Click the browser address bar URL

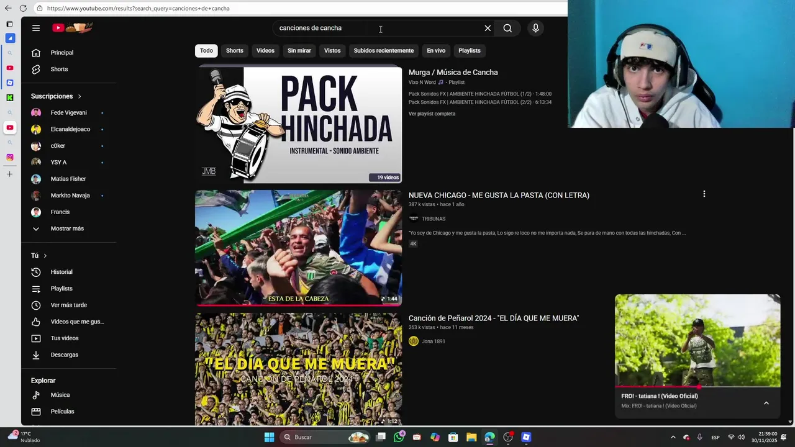138,8
